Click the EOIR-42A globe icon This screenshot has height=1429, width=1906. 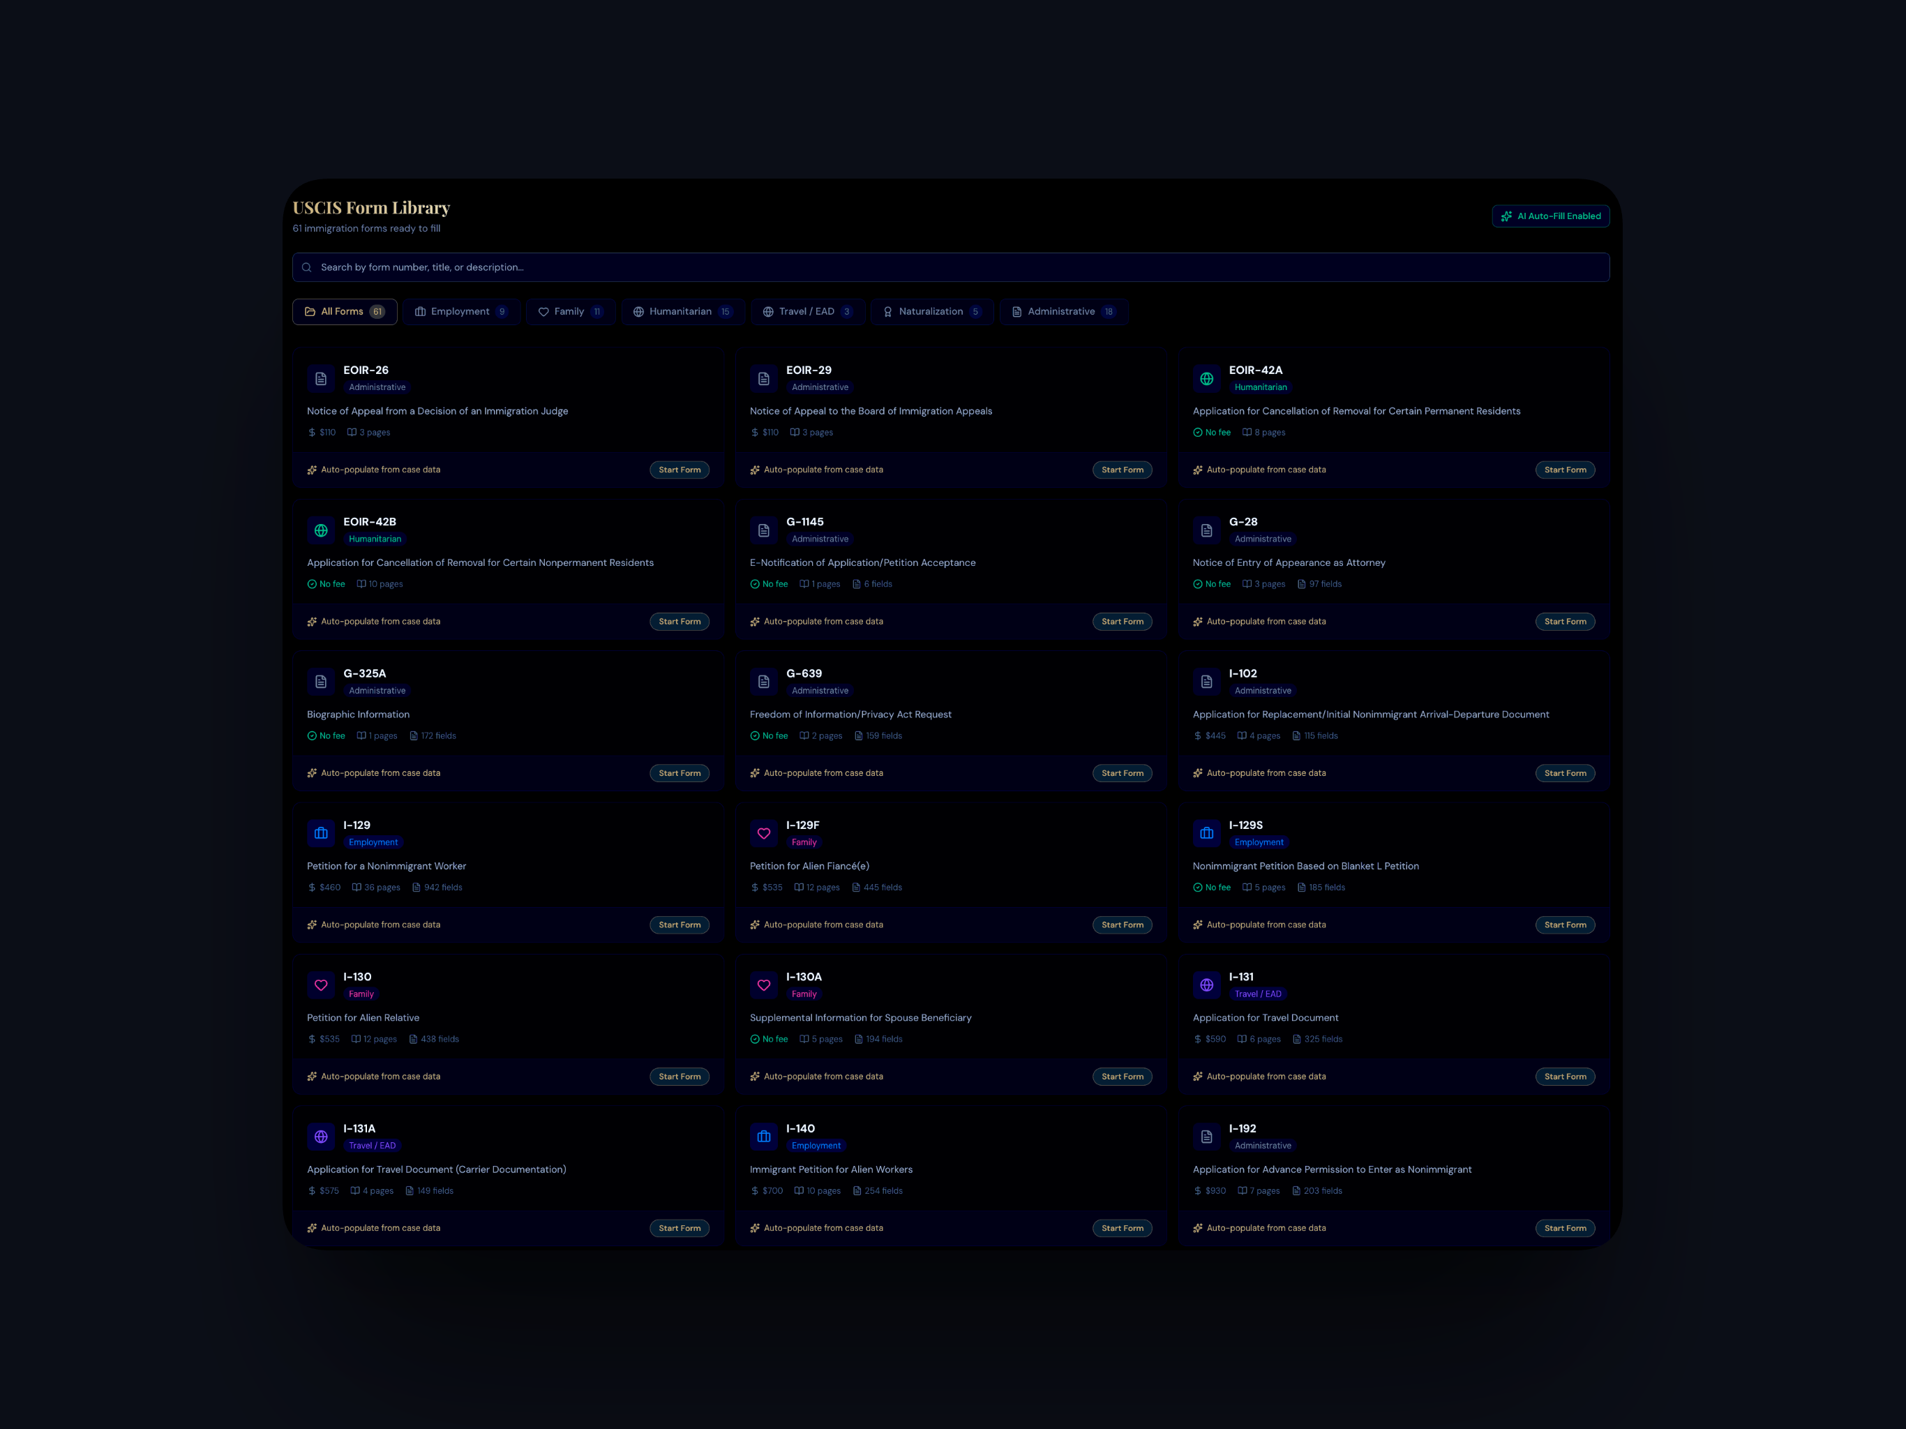click(x=1206, y=378)
